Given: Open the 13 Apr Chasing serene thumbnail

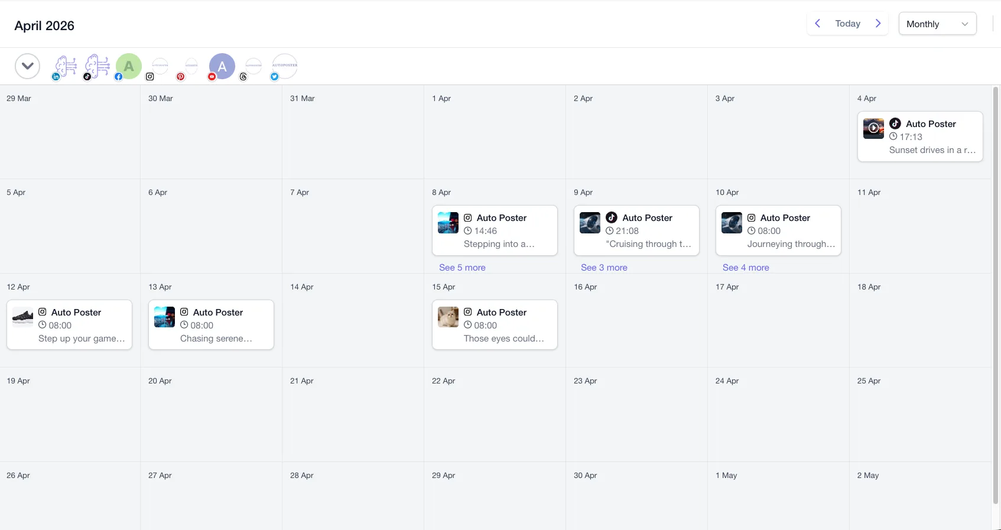Looking at the screenshot, I should 164,317.
